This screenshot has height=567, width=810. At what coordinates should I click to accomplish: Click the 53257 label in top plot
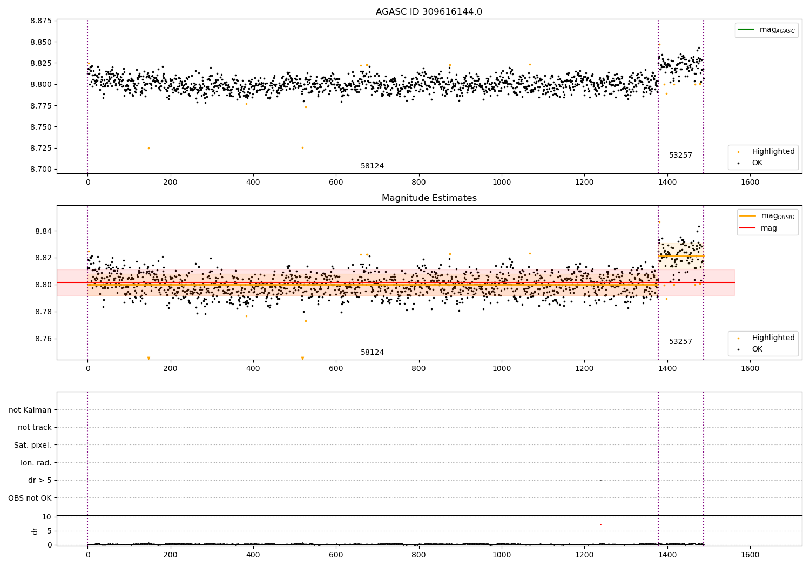pyautogui.click(x=680, y=156)
